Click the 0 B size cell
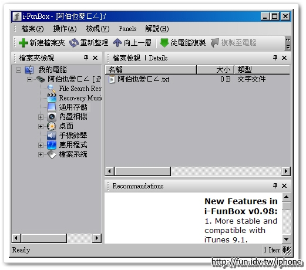 (226, 79)
